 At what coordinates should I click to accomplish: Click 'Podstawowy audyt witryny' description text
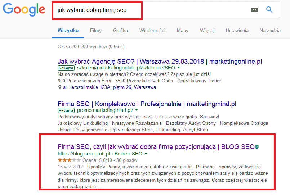(85, 117)
